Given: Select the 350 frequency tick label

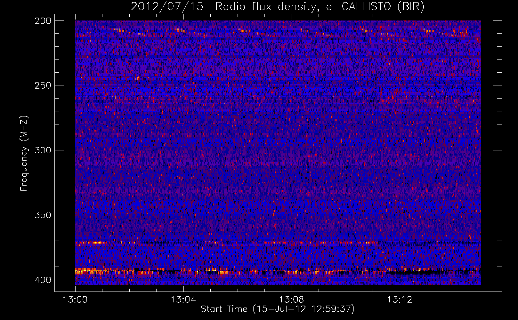Looking at the screenshot, I should click(43, 215).
